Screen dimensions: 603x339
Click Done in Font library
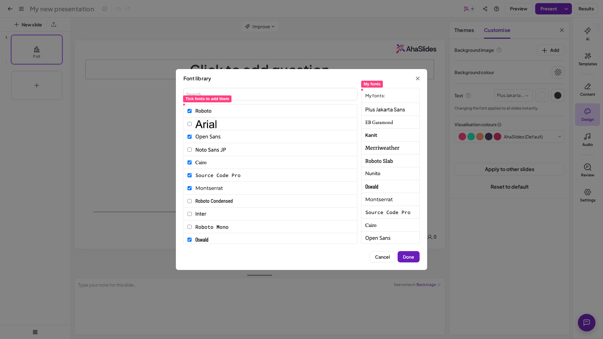pyautogui.click(x=408, y=257)
